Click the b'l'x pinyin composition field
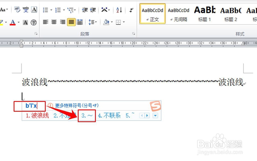The image size is (257, 161). click(x=31, y=106)
